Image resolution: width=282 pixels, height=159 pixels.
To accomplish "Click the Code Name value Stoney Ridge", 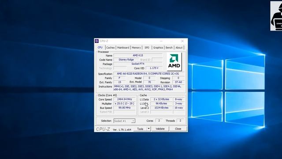I will [x=126, y=60].
